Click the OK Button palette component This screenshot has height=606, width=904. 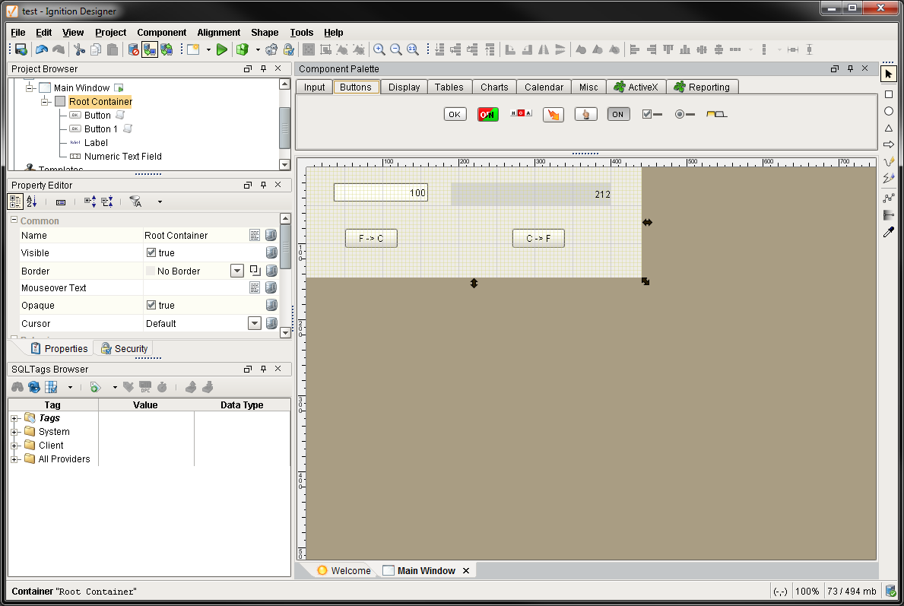[455, 114]
